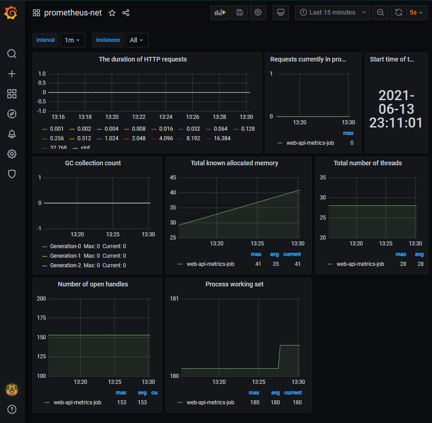Toggle the 0.128 legend series
The height and width of the screenshot is (423, 432).
tap(248, 129)
